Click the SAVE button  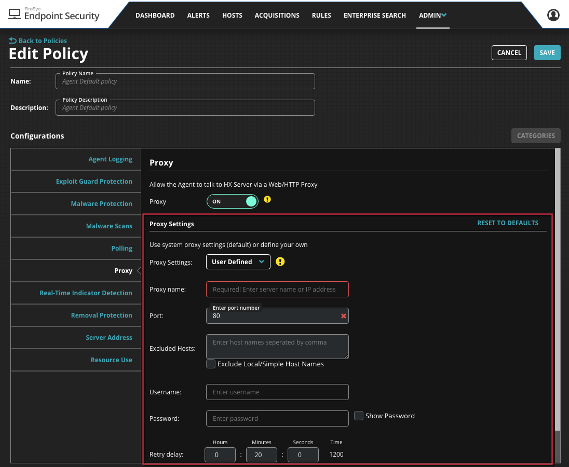pos(547,52)
